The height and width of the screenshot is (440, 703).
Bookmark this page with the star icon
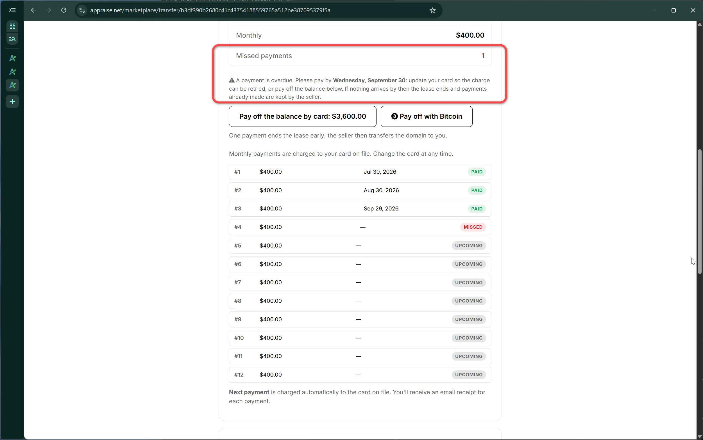(x=433, y=10)
